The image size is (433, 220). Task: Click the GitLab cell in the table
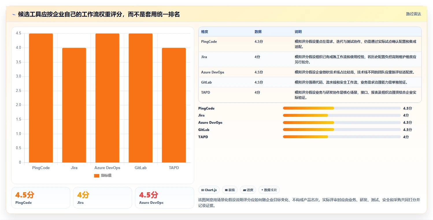(206, 82)
